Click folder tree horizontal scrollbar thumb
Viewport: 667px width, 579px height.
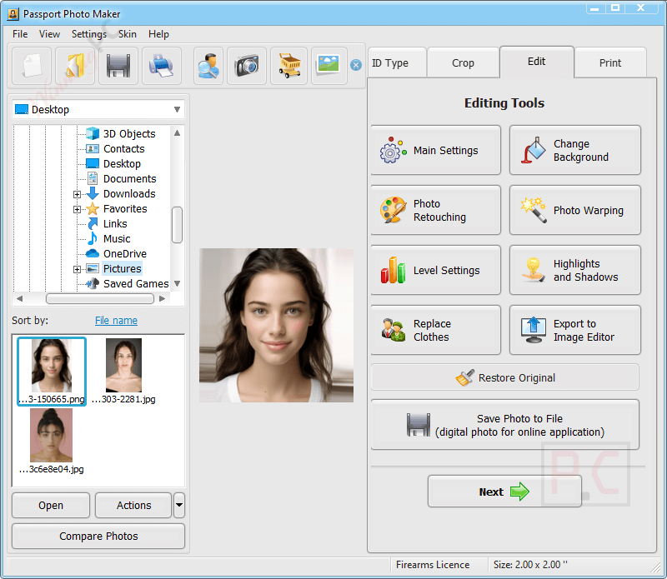(x=100, y=299)
